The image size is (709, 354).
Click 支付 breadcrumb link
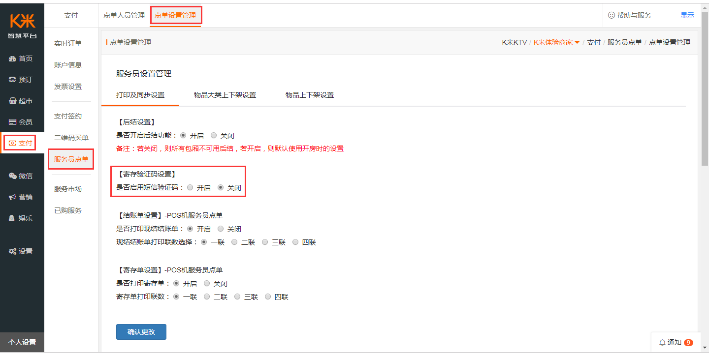click(x=594, y=42)
